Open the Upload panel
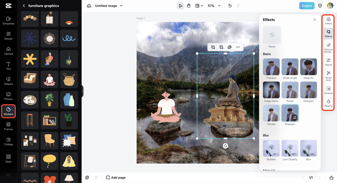This screenshot has width=337, height=183. [8, 51]
